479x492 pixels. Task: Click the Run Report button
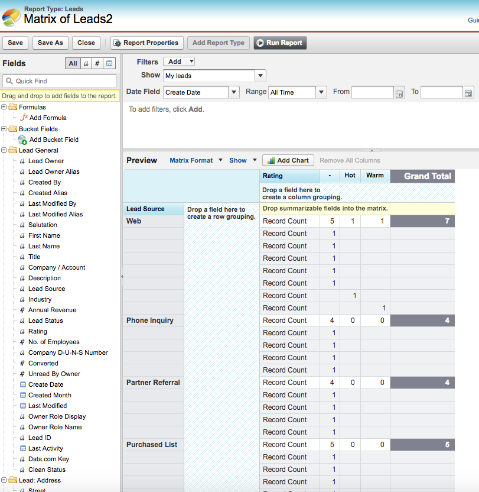pos(280,43)
